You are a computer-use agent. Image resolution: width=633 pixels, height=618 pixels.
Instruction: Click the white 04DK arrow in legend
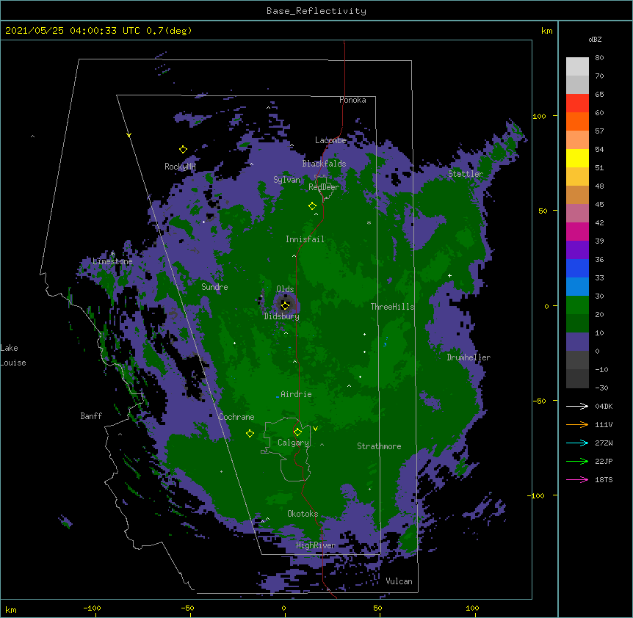click(x=577, y=406)
